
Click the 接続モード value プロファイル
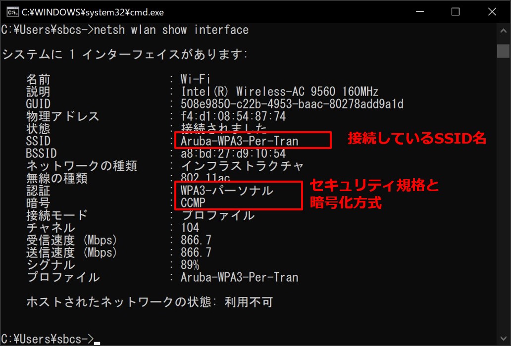pyautogui.click(x=218, y=215)
